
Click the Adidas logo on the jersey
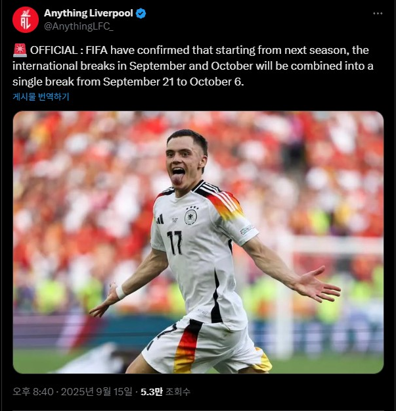[x=160, y=220]
